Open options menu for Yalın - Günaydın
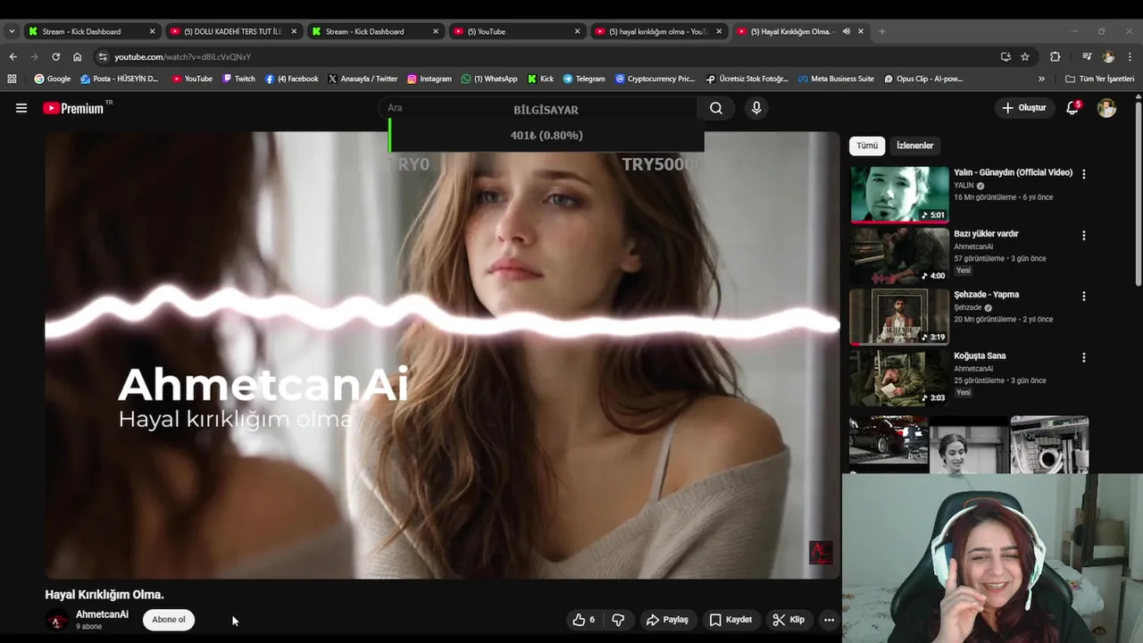1143x643 pixels. tap(1084, 174)
